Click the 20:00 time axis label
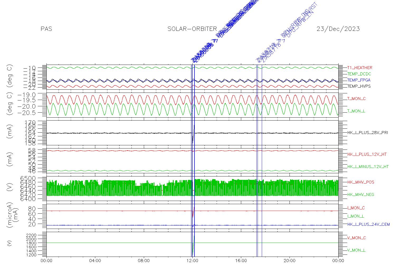This screenshot has height=269, width=399. coord(289,261)
